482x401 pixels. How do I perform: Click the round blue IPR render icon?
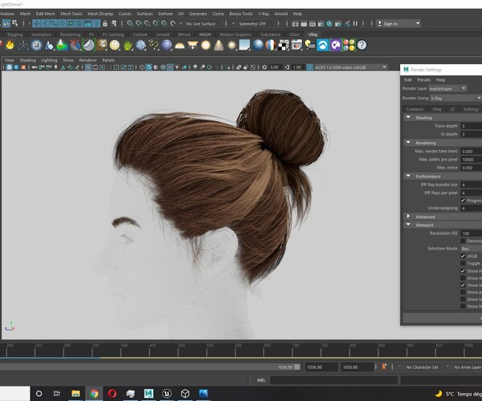pos(329,23)
